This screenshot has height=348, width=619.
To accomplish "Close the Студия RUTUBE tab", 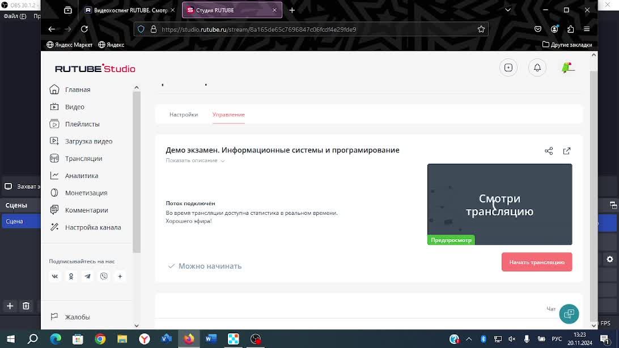I will point(274,10).
